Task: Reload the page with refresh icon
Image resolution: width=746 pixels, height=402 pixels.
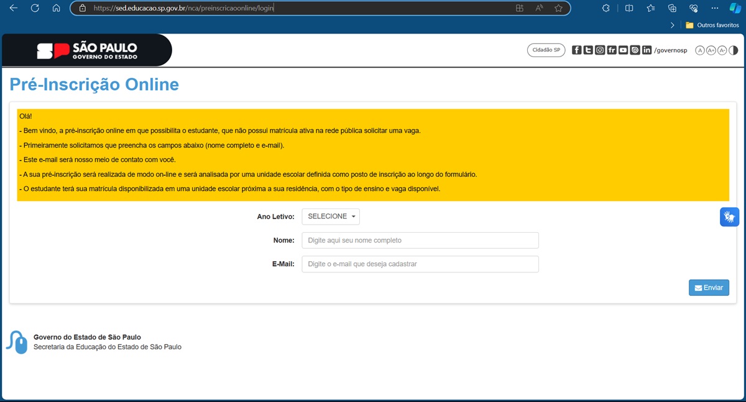Action: 35,8
